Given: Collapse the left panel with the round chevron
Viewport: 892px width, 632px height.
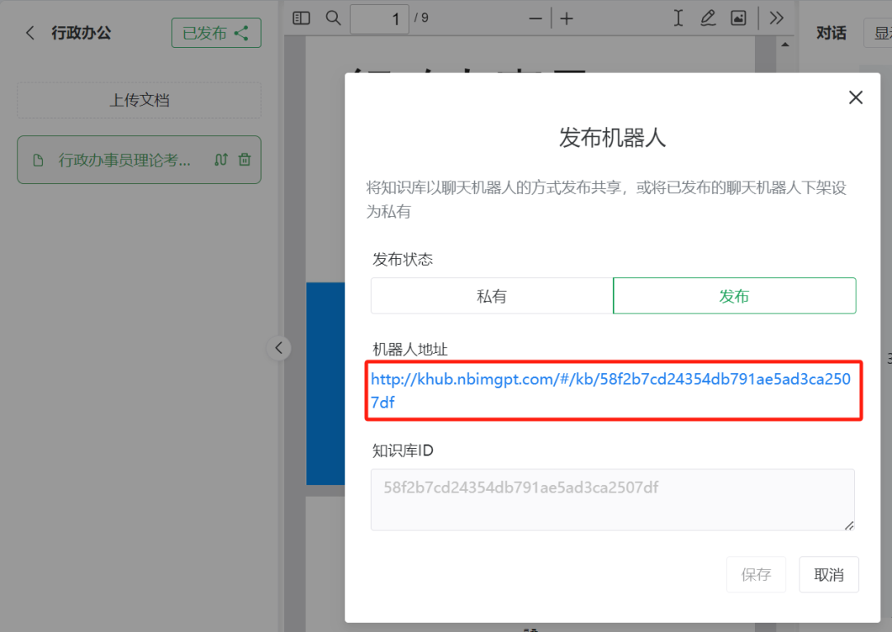Looking at the screenshot, I should click(279, 348).
